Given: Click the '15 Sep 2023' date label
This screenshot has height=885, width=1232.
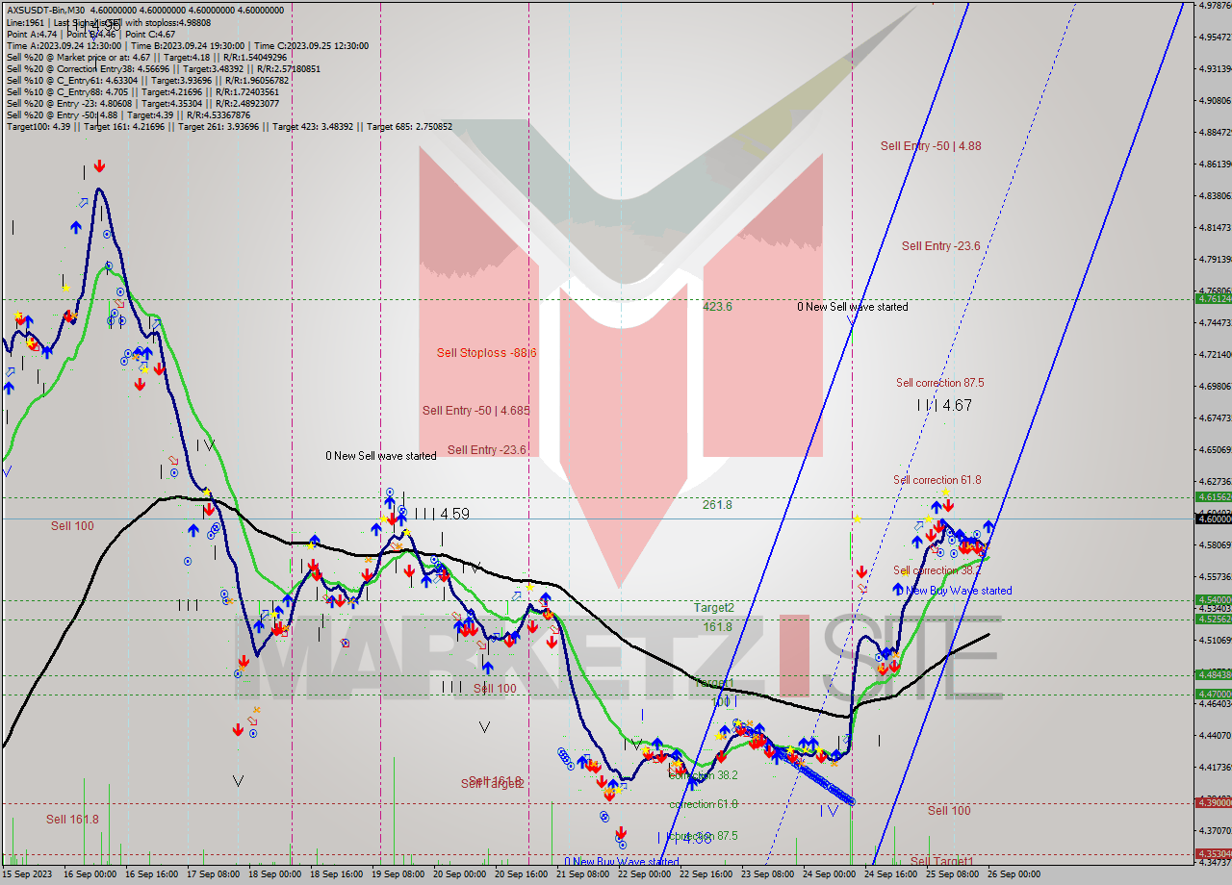Looking at the screenshot, I should click(26, 874).
